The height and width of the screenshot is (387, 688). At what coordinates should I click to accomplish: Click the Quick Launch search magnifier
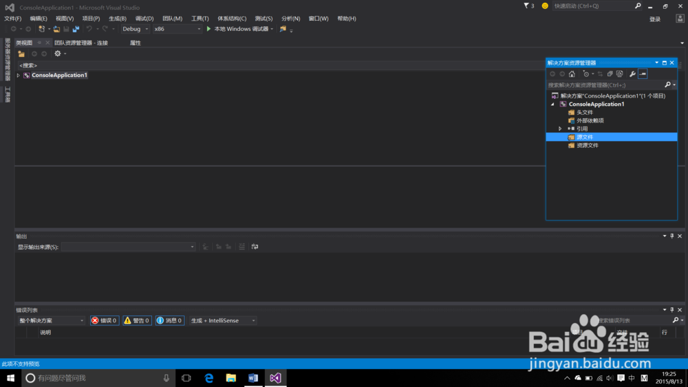638,5
